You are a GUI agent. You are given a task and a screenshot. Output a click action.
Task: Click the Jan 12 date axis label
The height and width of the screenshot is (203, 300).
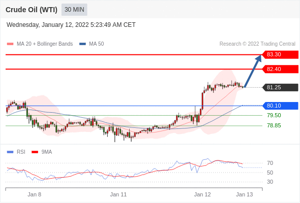[x=202, y=194]
